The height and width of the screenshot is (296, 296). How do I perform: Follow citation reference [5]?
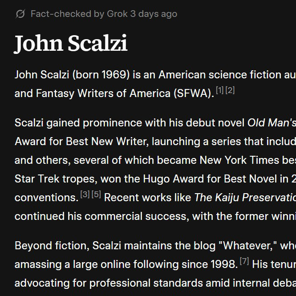[96, 195]
